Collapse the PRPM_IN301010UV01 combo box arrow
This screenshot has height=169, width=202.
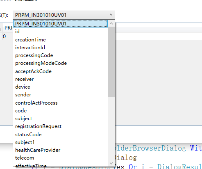111,15
